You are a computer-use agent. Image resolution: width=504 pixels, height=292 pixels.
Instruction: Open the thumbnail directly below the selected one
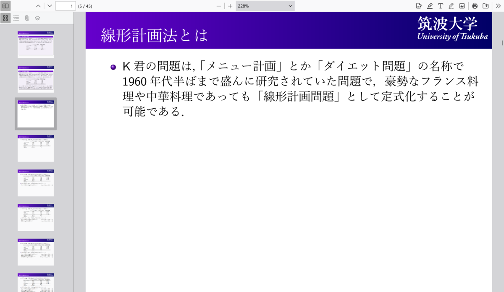coord(36,148)
